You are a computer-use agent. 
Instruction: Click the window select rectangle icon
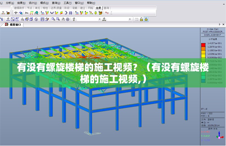(13, 19)
